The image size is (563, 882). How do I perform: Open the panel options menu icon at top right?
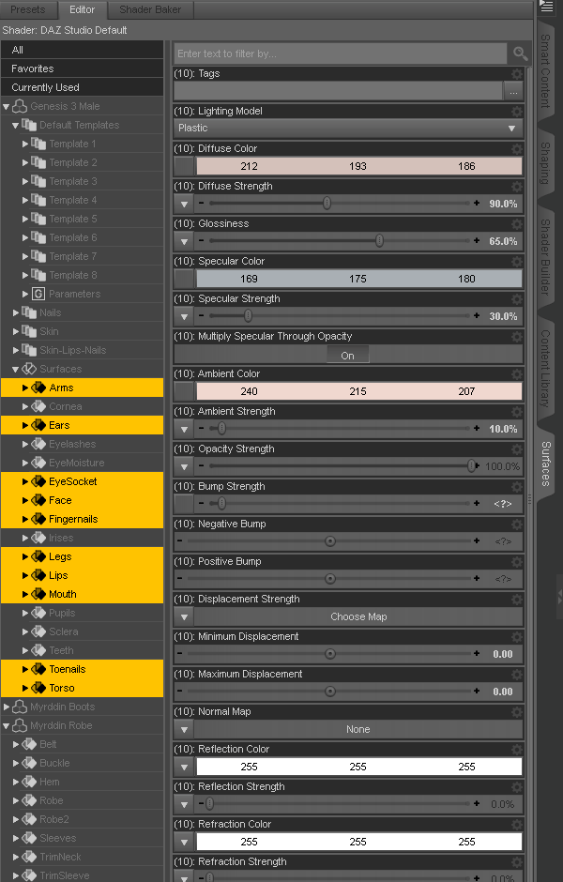coord(547,7)
